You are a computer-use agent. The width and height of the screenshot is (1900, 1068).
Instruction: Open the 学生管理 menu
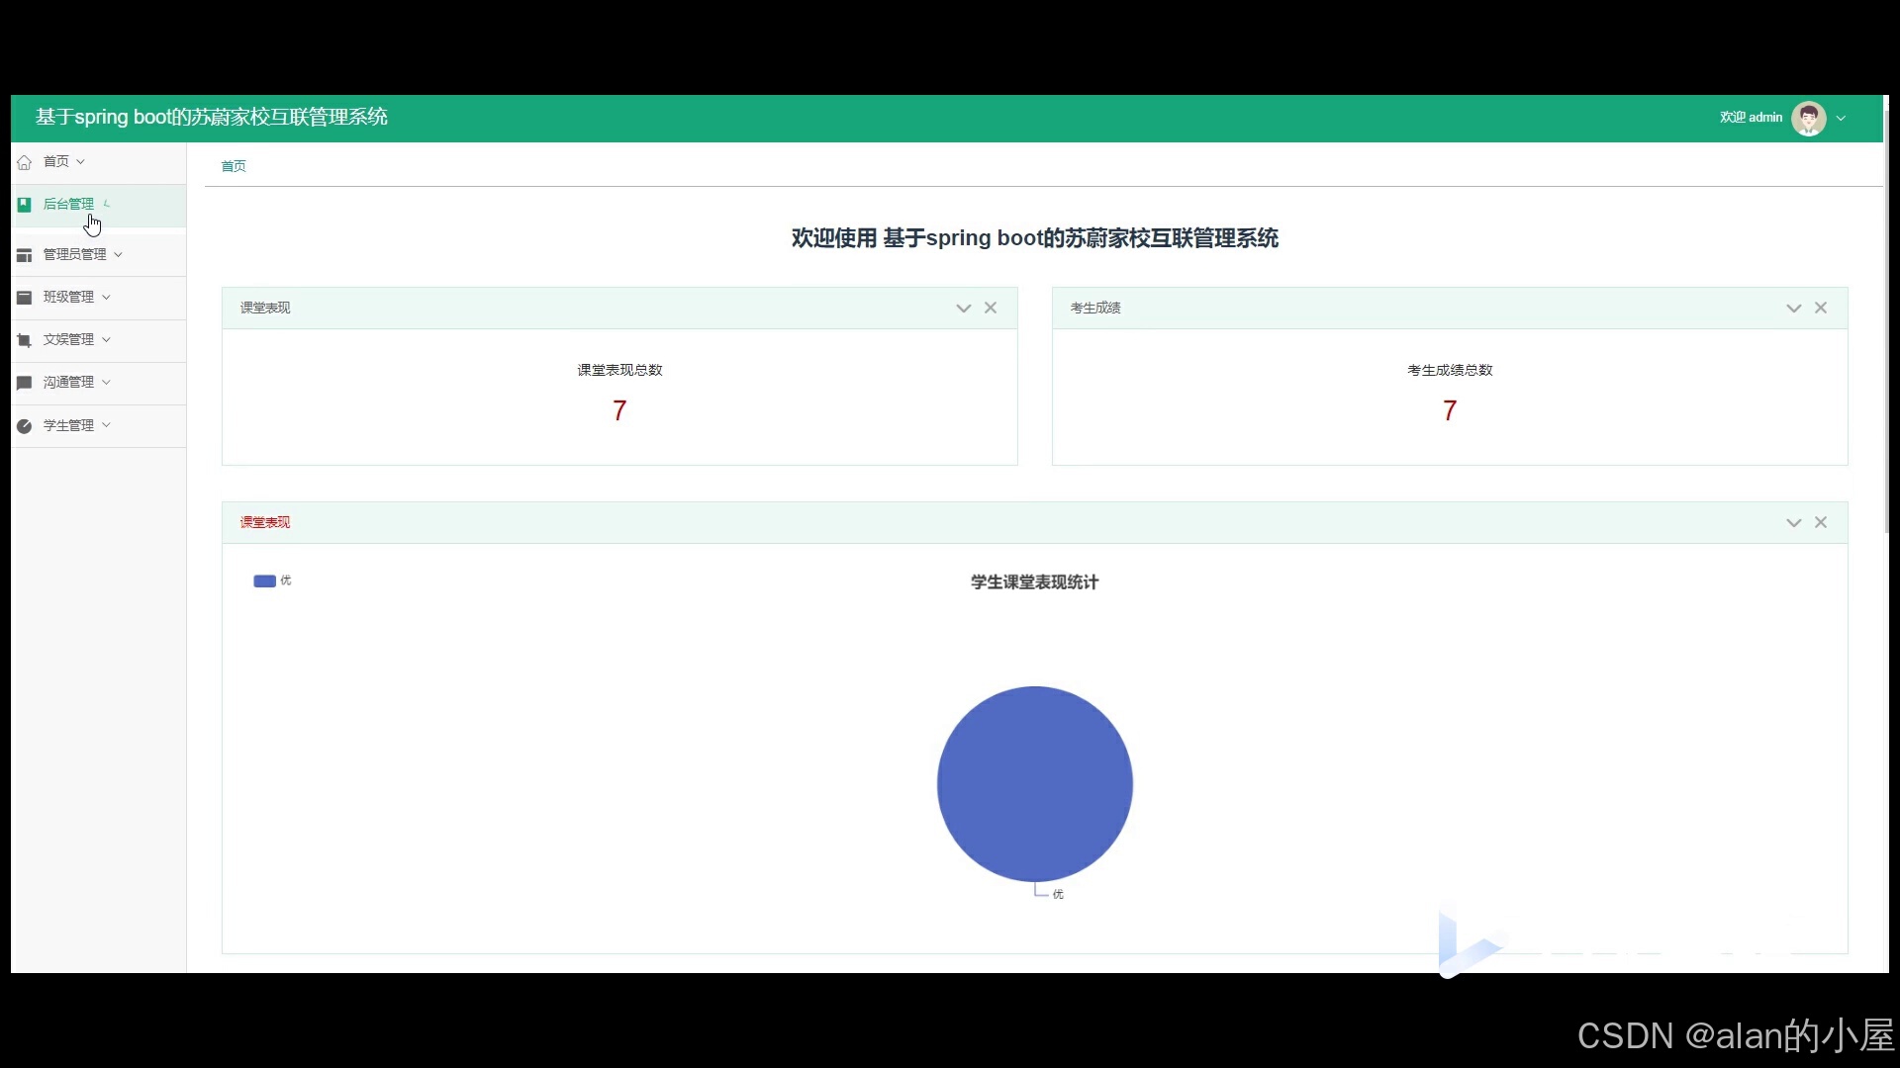point(69,426)
